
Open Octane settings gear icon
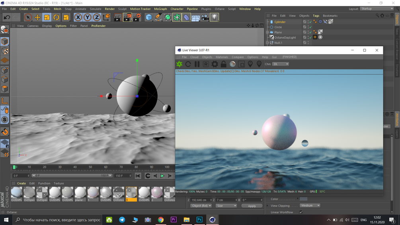click(215, 64)
